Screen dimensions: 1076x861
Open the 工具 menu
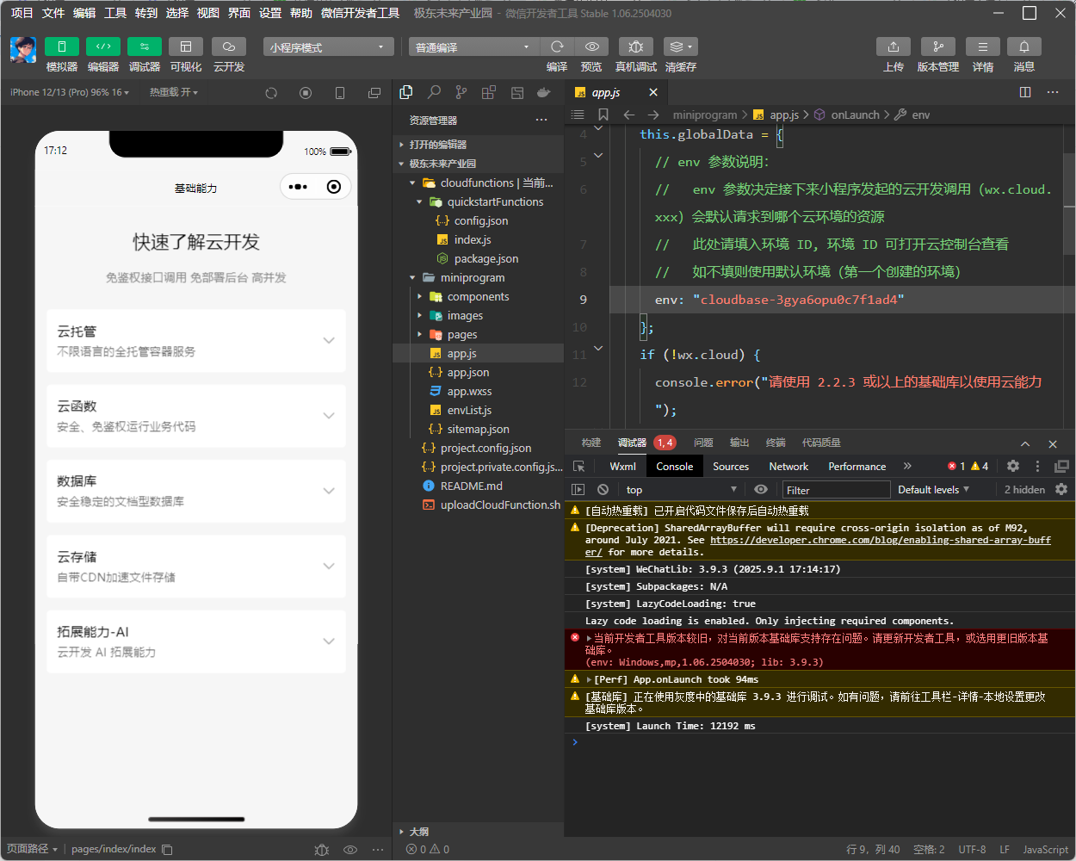pos(115,13)
